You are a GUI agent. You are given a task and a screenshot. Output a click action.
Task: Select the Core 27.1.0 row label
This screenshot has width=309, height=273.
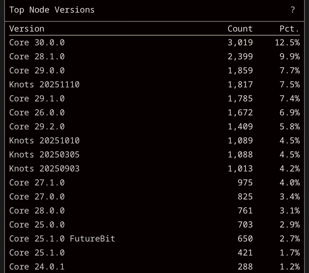click(37, 183)
